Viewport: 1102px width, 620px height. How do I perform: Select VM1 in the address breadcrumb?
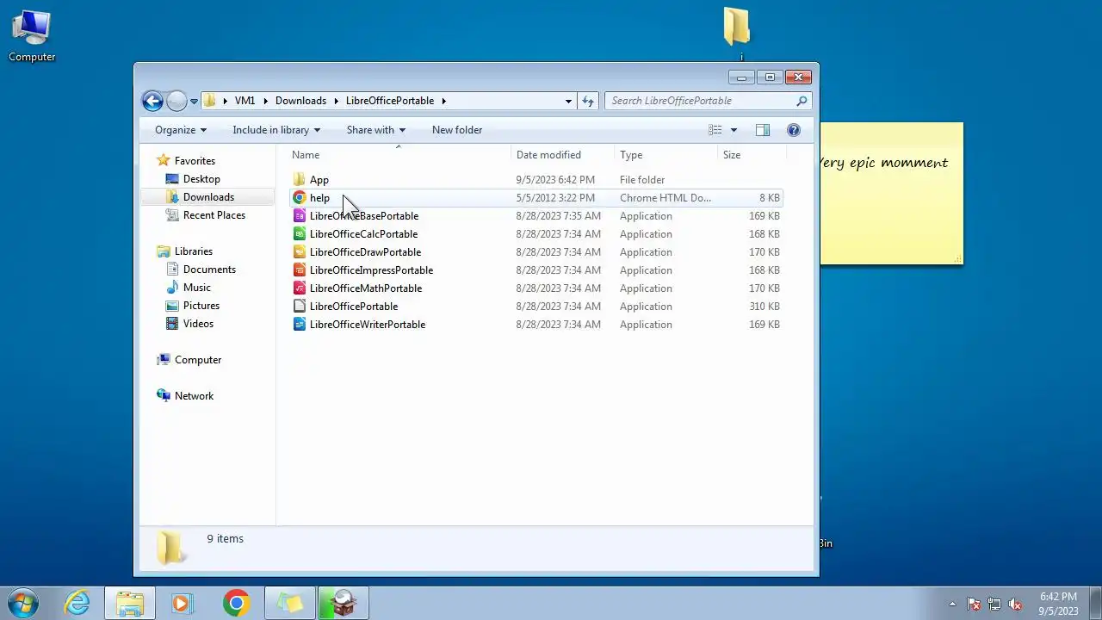click(x=245, y=101)
